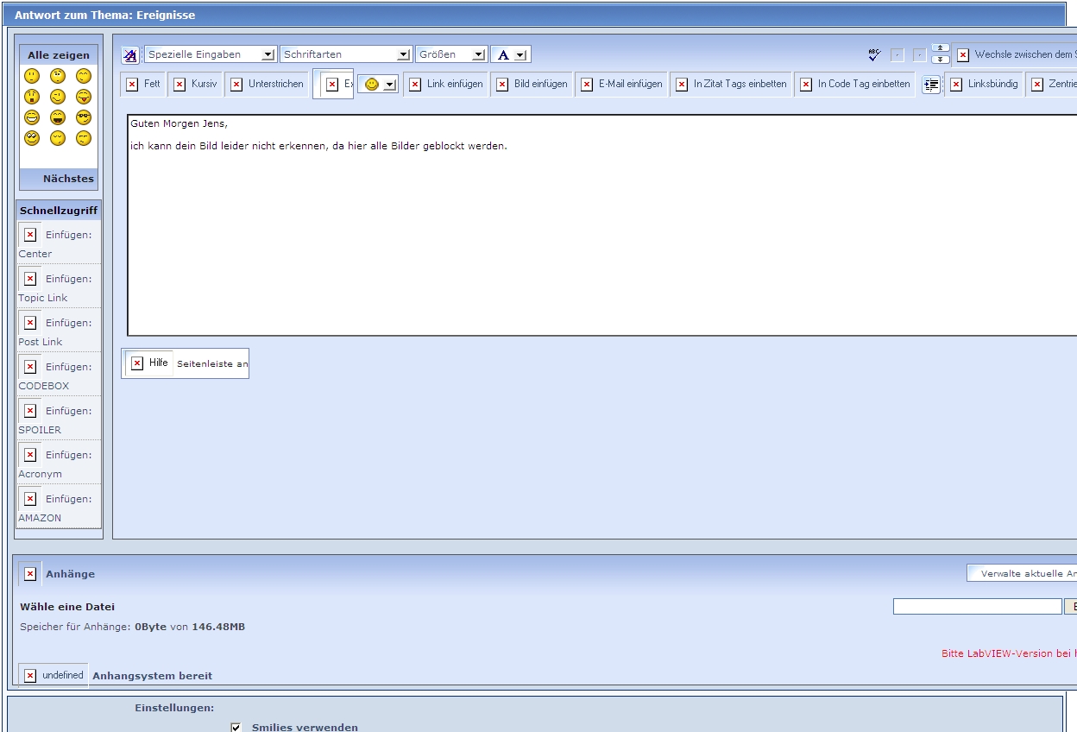
Task: Click the Anhangsystem bereit status text
Action: tap(153, 676)
